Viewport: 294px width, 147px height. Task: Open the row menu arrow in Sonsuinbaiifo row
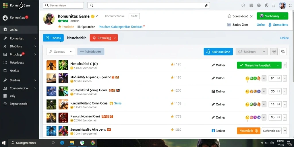pyautogui.click(x=285, y=131)
